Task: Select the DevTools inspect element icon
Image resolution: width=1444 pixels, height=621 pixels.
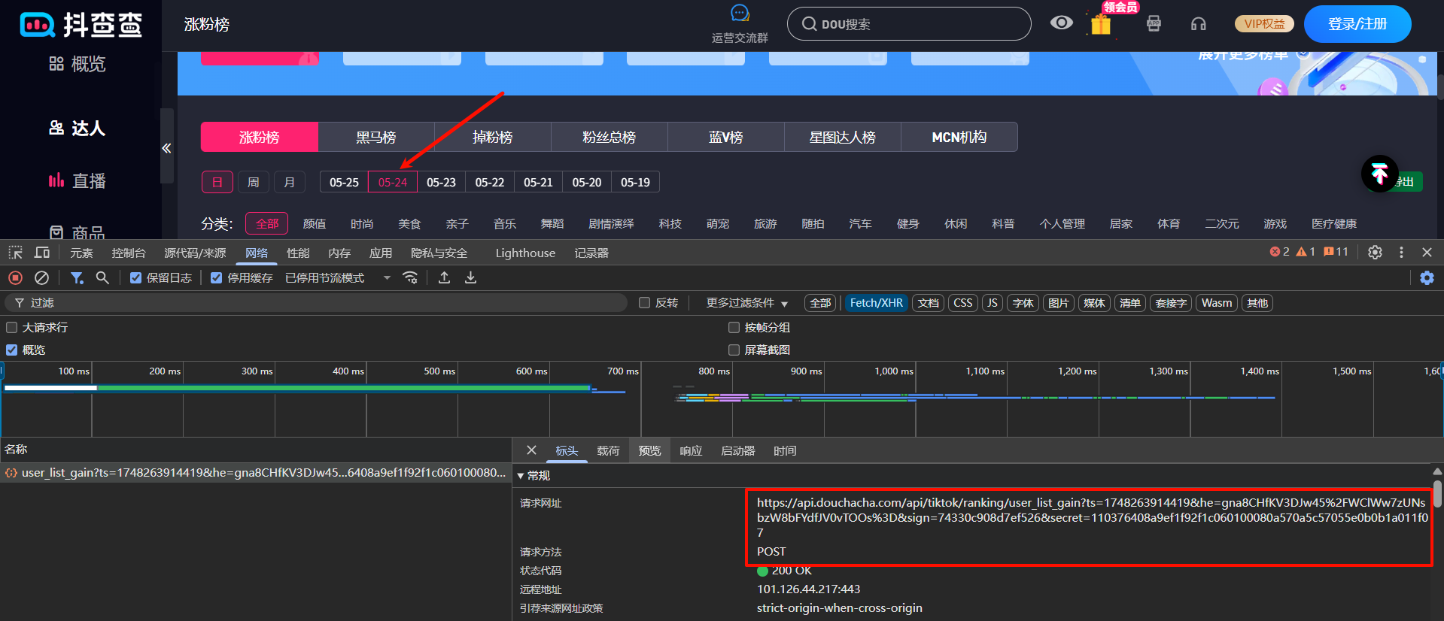Action: click(16, 253)
